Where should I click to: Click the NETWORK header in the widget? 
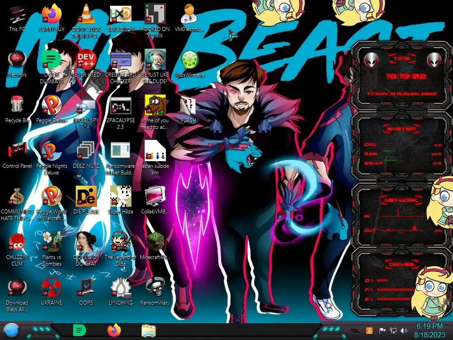coord(401,200)
